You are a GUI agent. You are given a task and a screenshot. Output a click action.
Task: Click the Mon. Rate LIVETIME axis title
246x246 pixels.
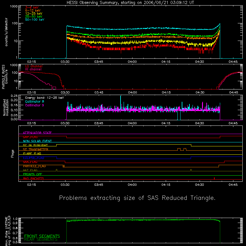(x=8, y=231)
